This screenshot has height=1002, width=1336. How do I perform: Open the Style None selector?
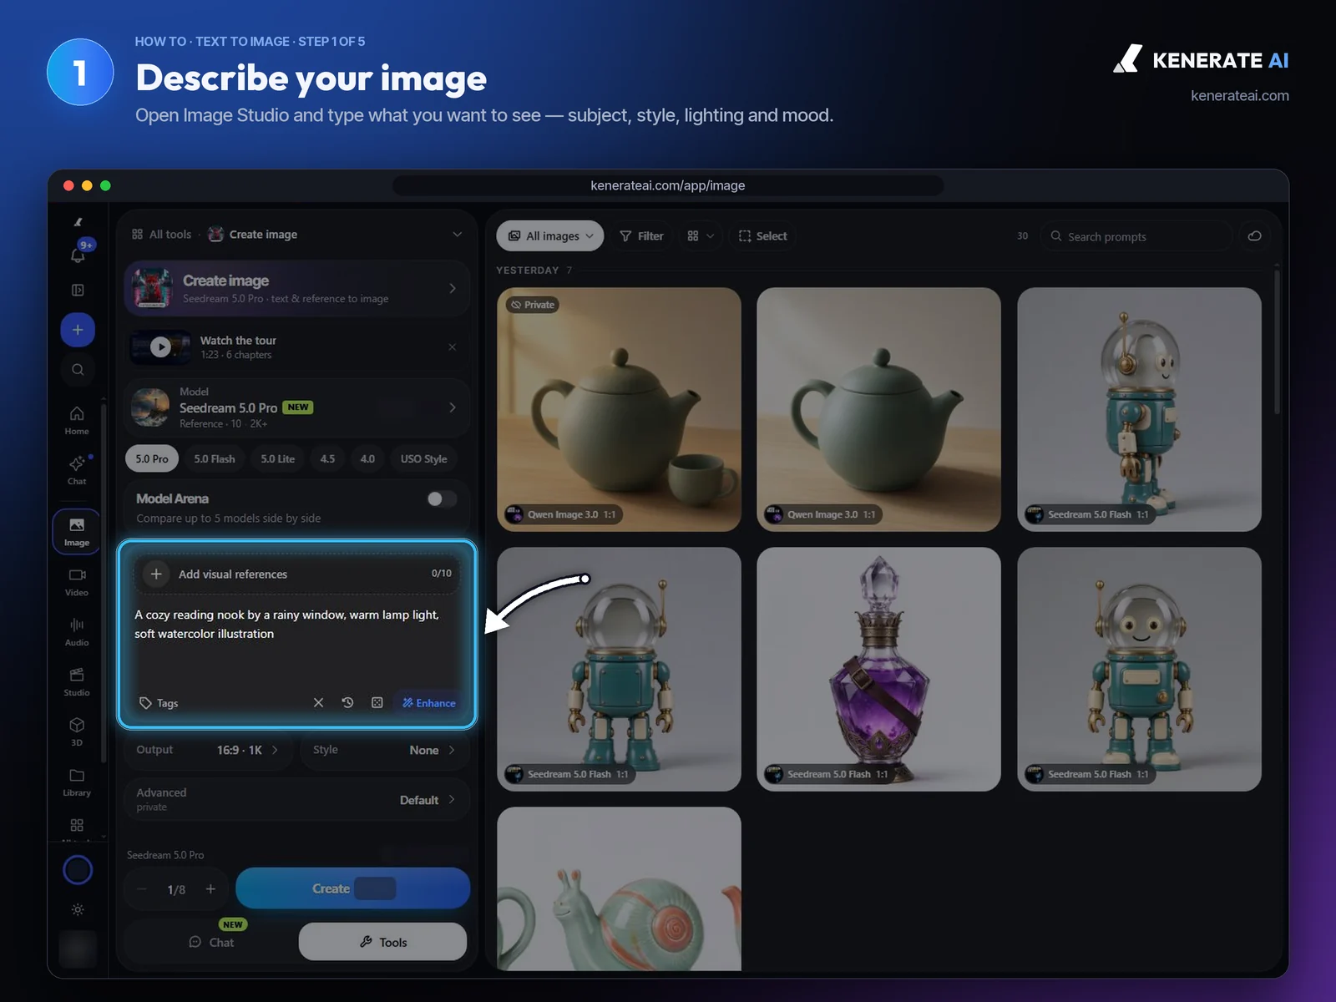[384, 750]
